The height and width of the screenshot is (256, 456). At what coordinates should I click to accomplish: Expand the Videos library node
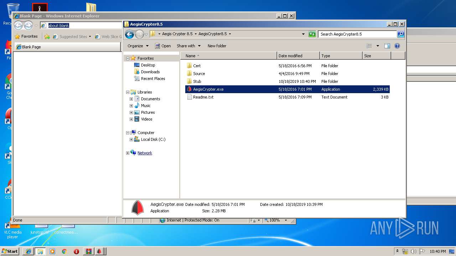131,119
